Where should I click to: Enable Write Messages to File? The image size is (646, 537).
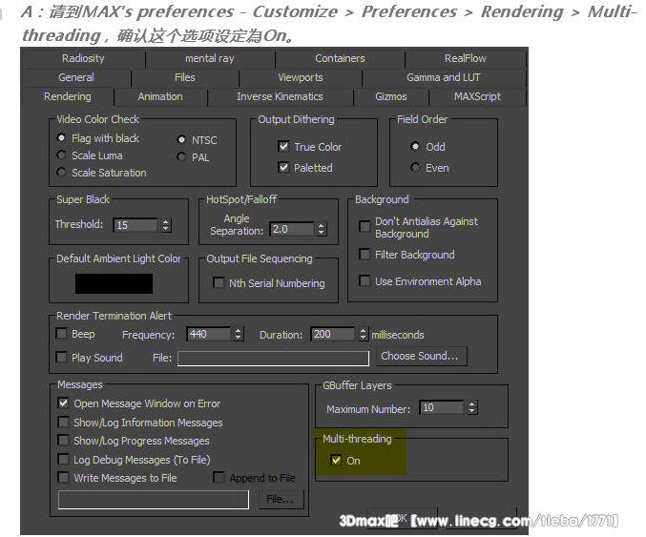pos(63,477)
